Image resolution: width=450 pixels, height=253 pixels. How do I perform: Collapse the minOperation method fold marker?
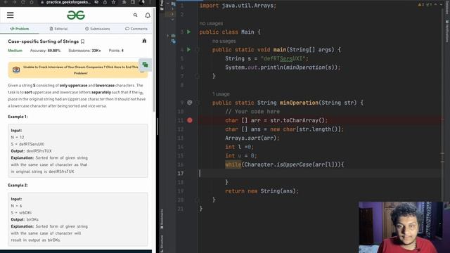coord(198,103)
